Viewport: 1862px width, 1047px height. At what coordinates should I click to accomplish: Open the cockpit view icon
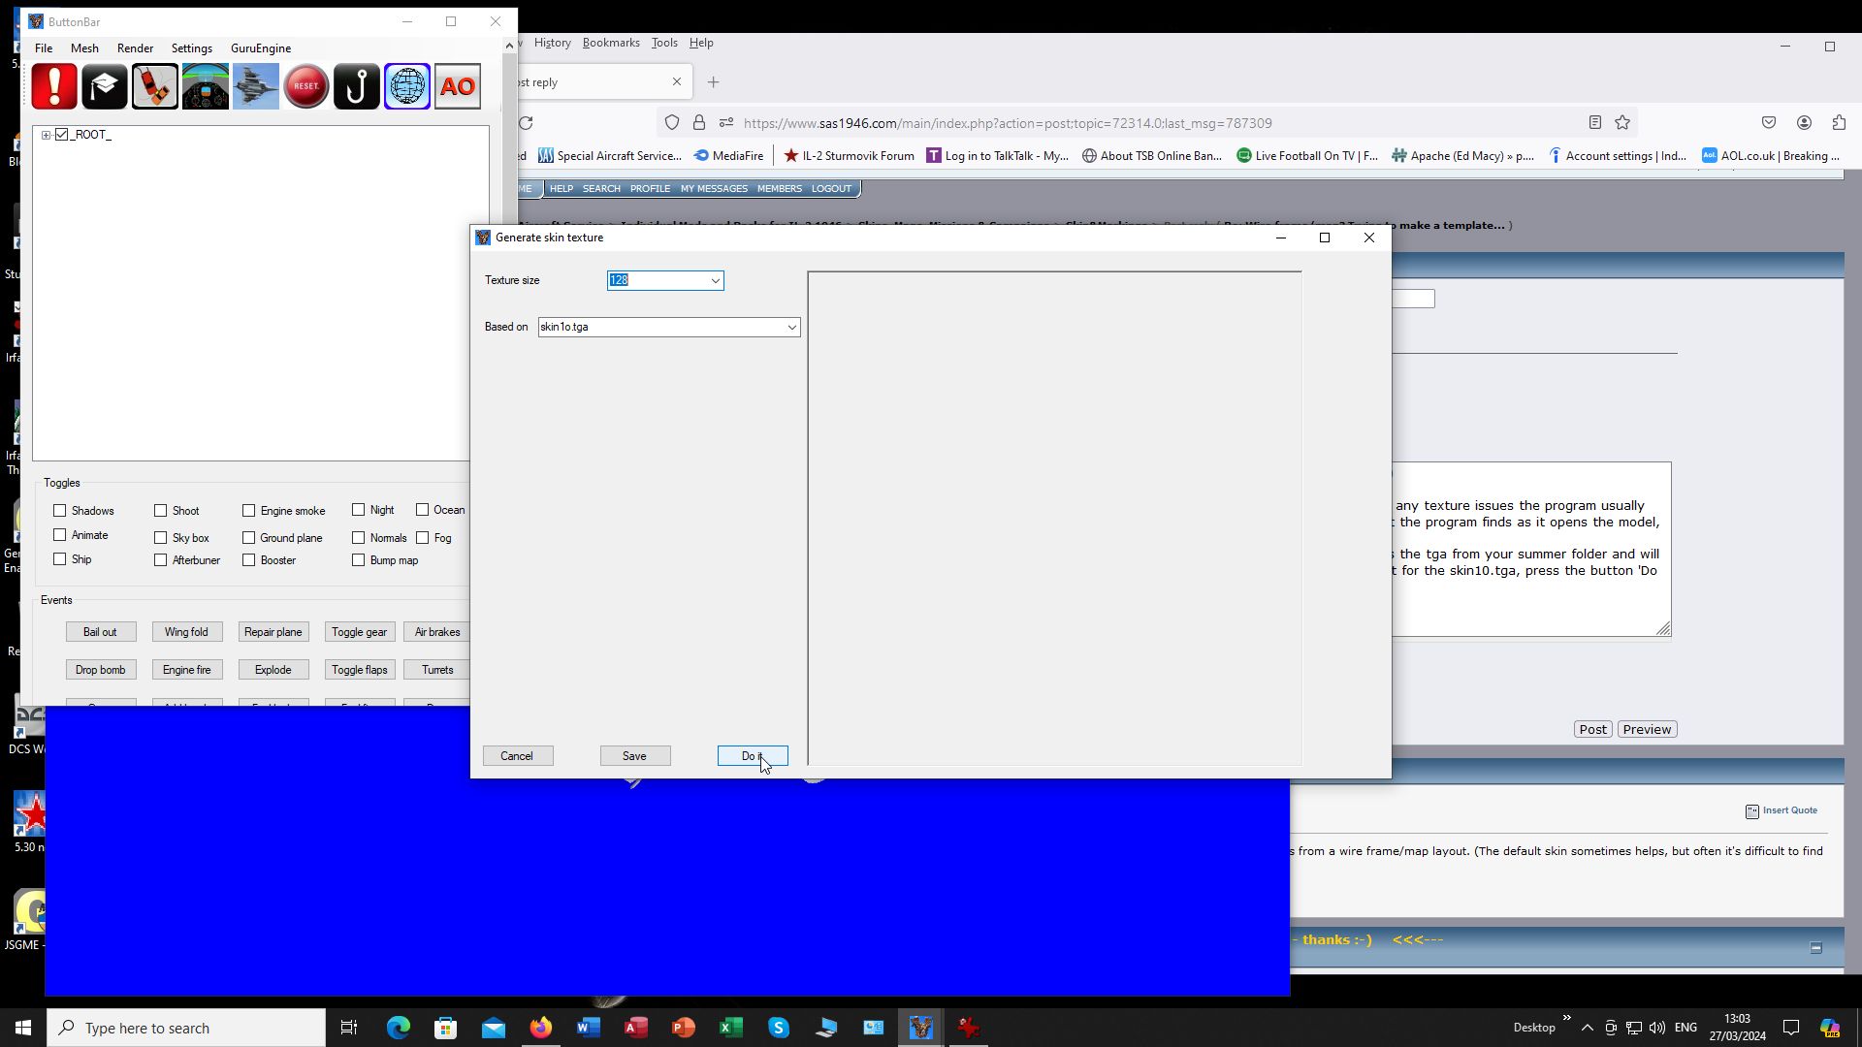pyautogui.click(x=206, y=86)
